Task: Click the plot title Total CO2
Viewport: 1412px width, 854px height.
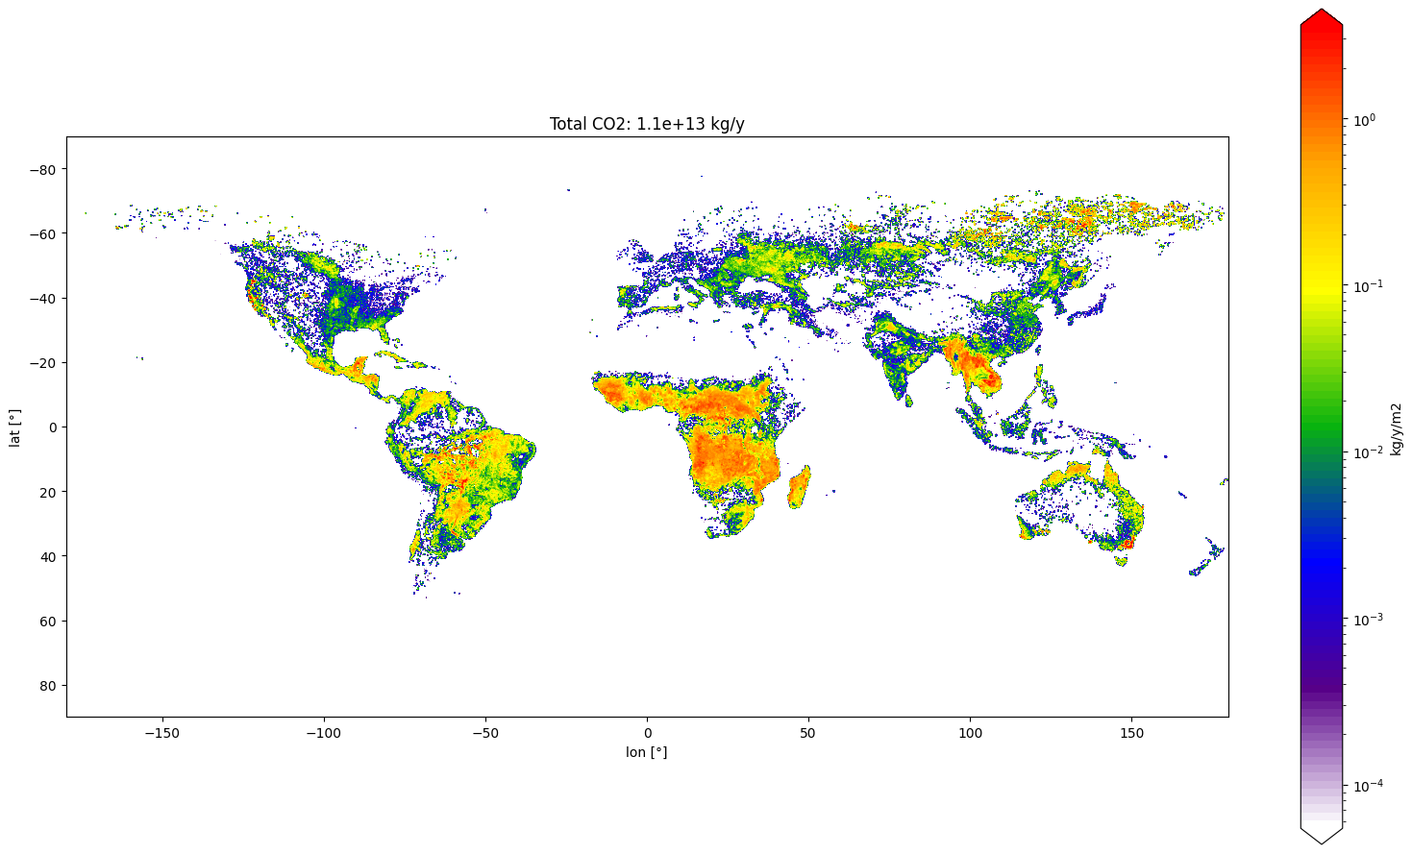Action: [x=647, y=124]
